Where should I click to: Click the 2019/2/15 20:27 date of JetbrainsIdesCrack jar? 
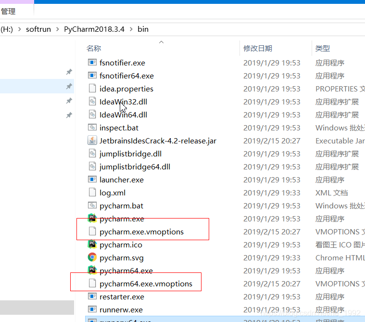[x=272, y=141]
